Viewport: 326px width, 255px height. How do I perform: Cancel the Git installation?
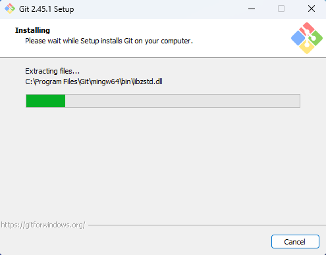click(295, 242)
